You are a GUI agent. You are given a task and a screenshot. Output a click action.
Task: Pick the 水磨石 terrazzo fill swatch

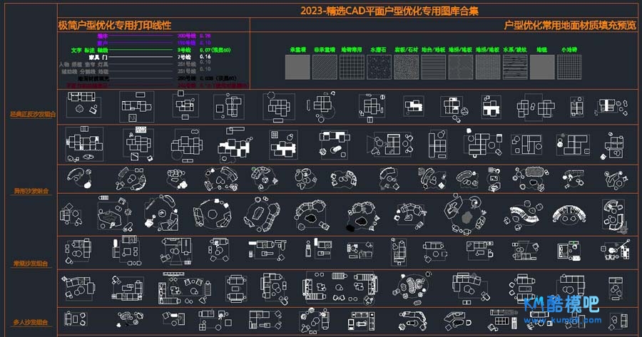379,68
